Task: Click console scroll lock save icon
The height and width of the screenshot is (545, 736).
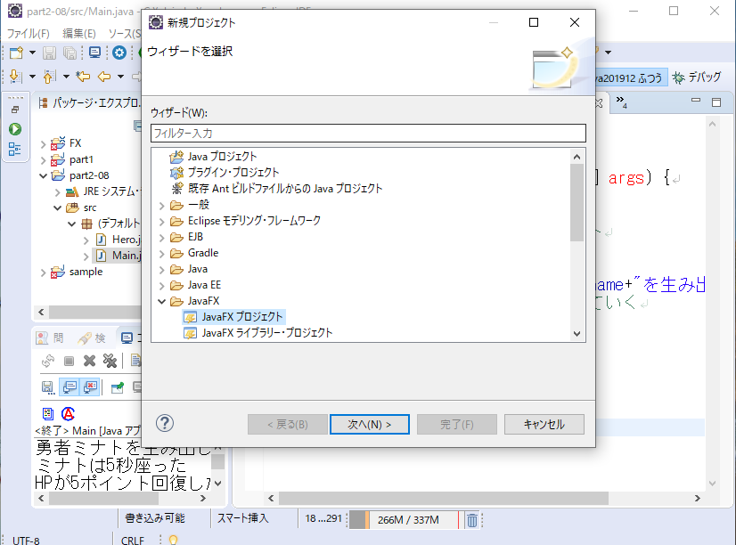Action: tap(48, 387)
